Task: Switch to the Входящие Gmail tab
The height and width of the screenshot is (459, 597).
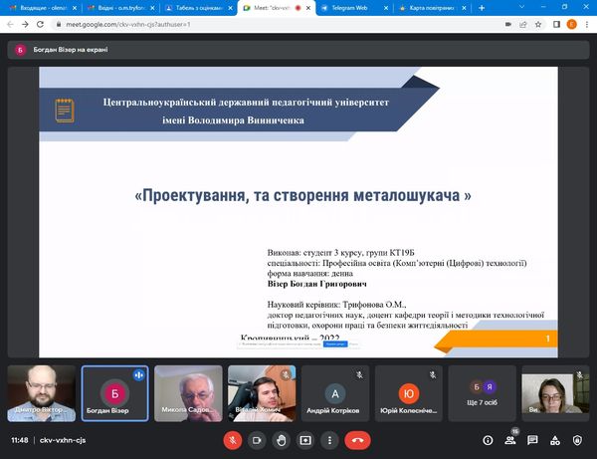Action: (42, 8)
